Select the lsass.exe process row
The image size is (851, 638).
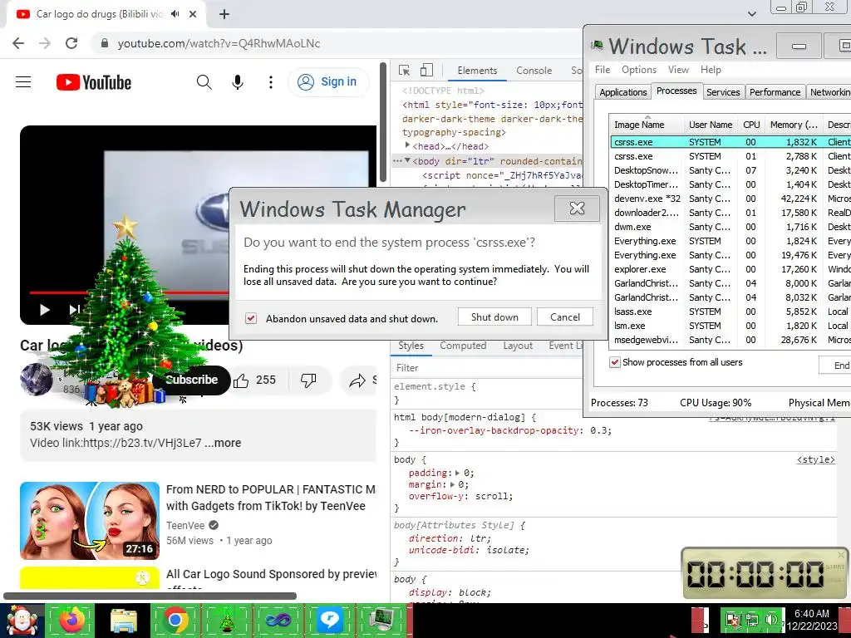click(730, 312)
